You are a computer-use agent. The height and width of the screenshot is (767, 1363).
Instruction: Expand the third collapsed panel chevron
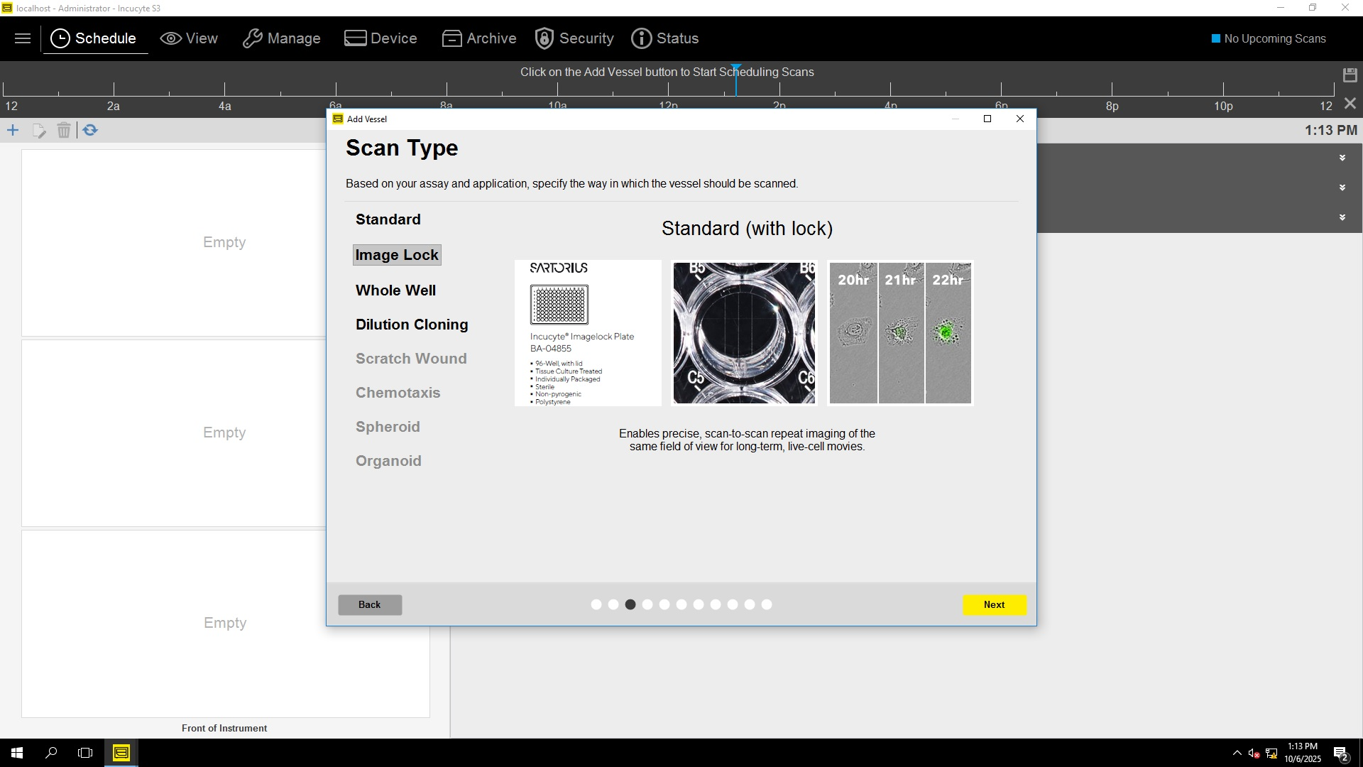click(1342, 217)
